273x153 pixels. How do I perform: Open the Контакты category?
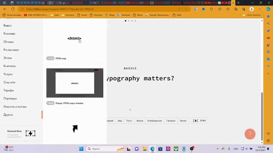coord(9,66)
